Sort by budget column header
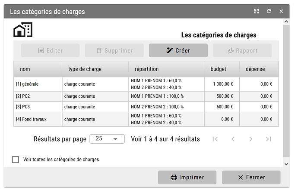Viewport: 298px width, 191px height. 222,69
